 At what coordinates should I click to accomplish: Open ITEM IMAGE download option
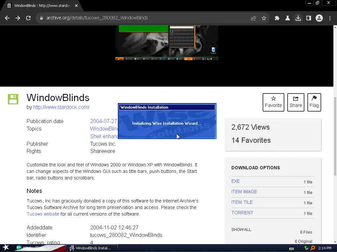244,192
